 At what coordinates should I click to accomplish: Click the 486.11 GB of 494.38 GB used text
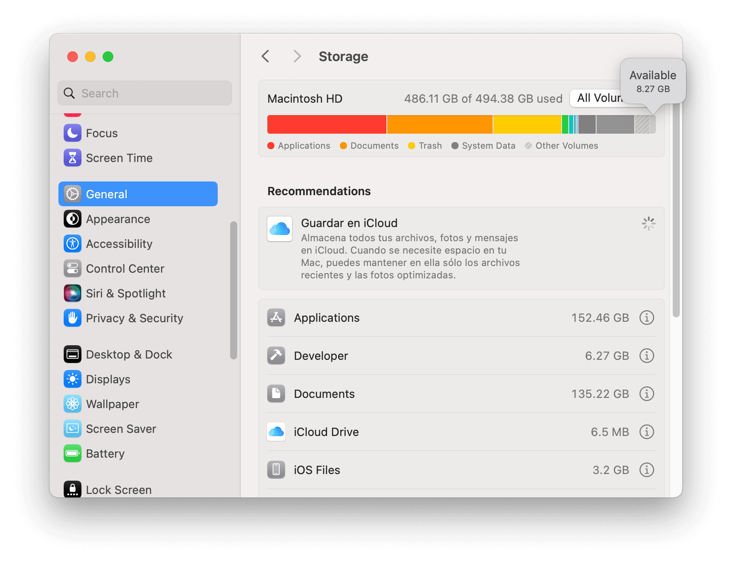pos(483,98)
